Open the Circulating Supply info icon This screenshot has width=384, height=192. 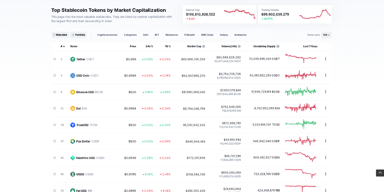tap(278, 46)
